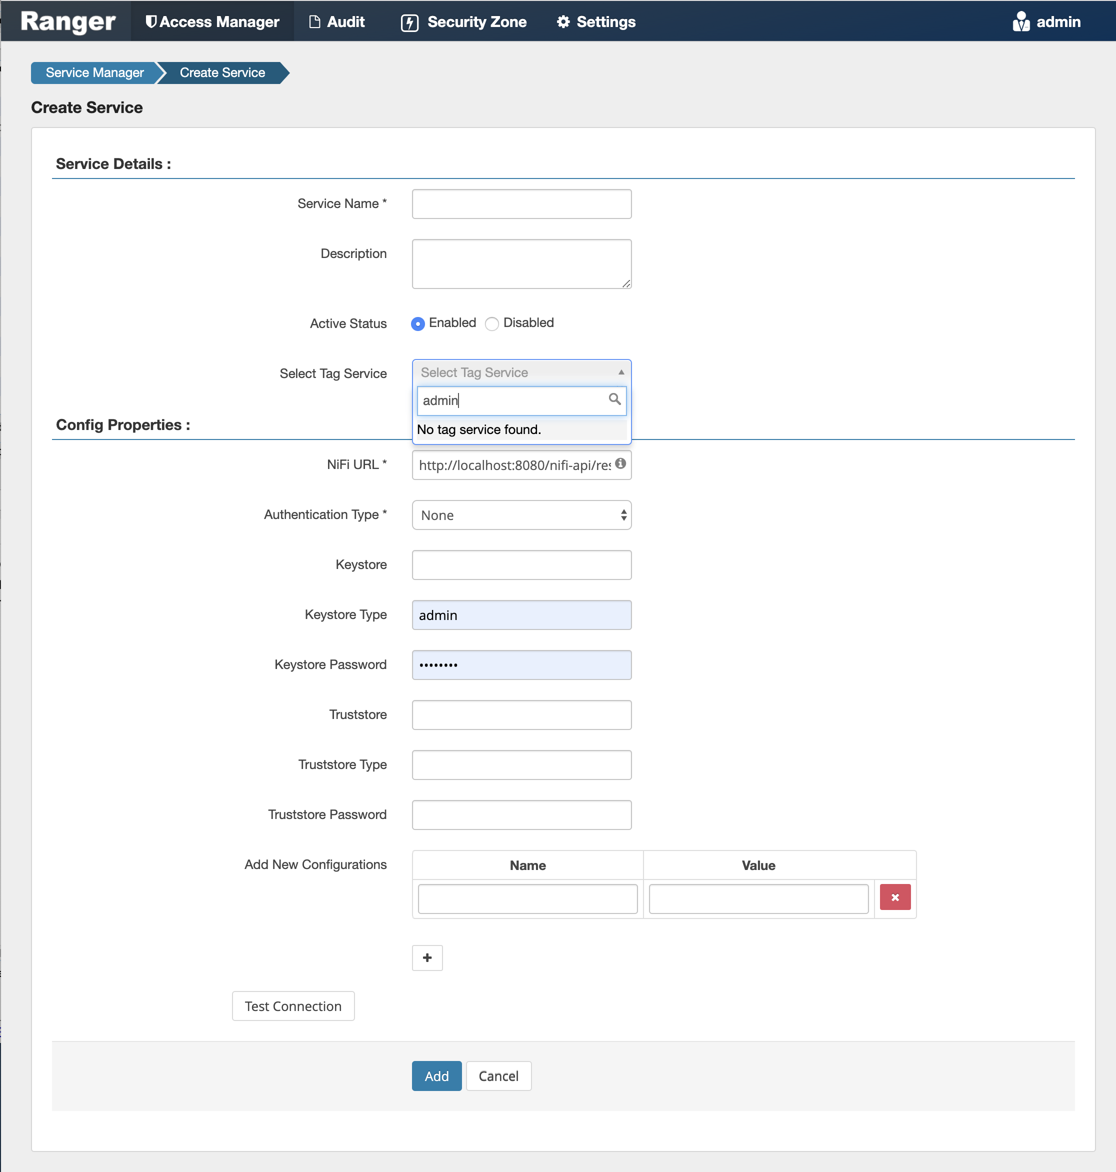Click into the Service Name field
The image size is (1116, 1172).
[520, 203]
